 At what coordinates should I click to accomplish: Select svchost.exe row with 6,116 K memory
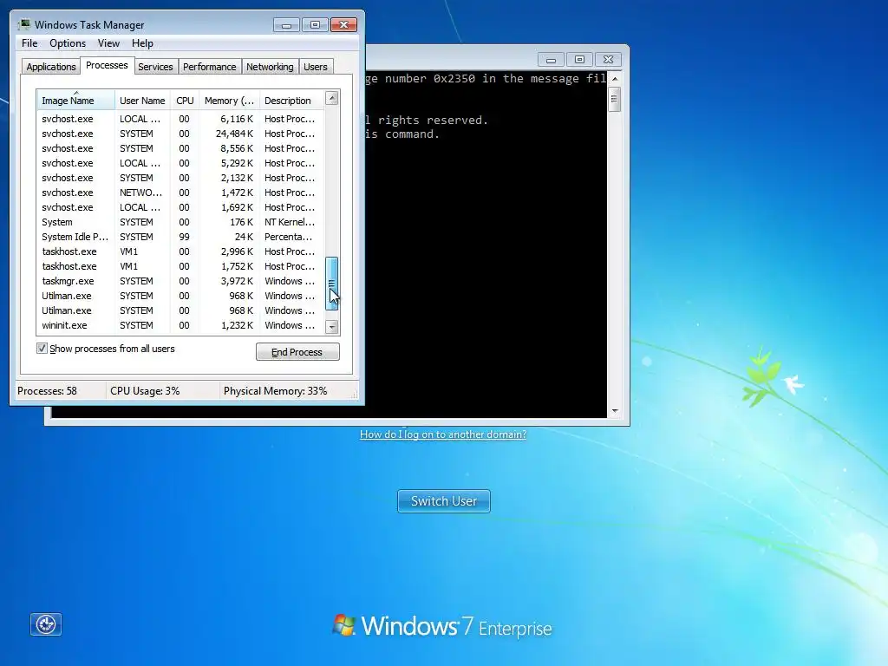(x=180, y=119)
